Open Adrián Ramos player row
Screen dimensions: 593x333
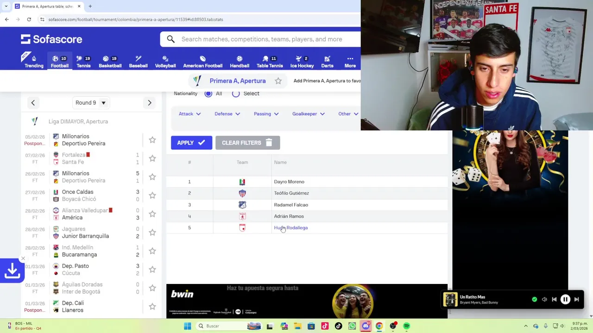[x=307, y=216]
